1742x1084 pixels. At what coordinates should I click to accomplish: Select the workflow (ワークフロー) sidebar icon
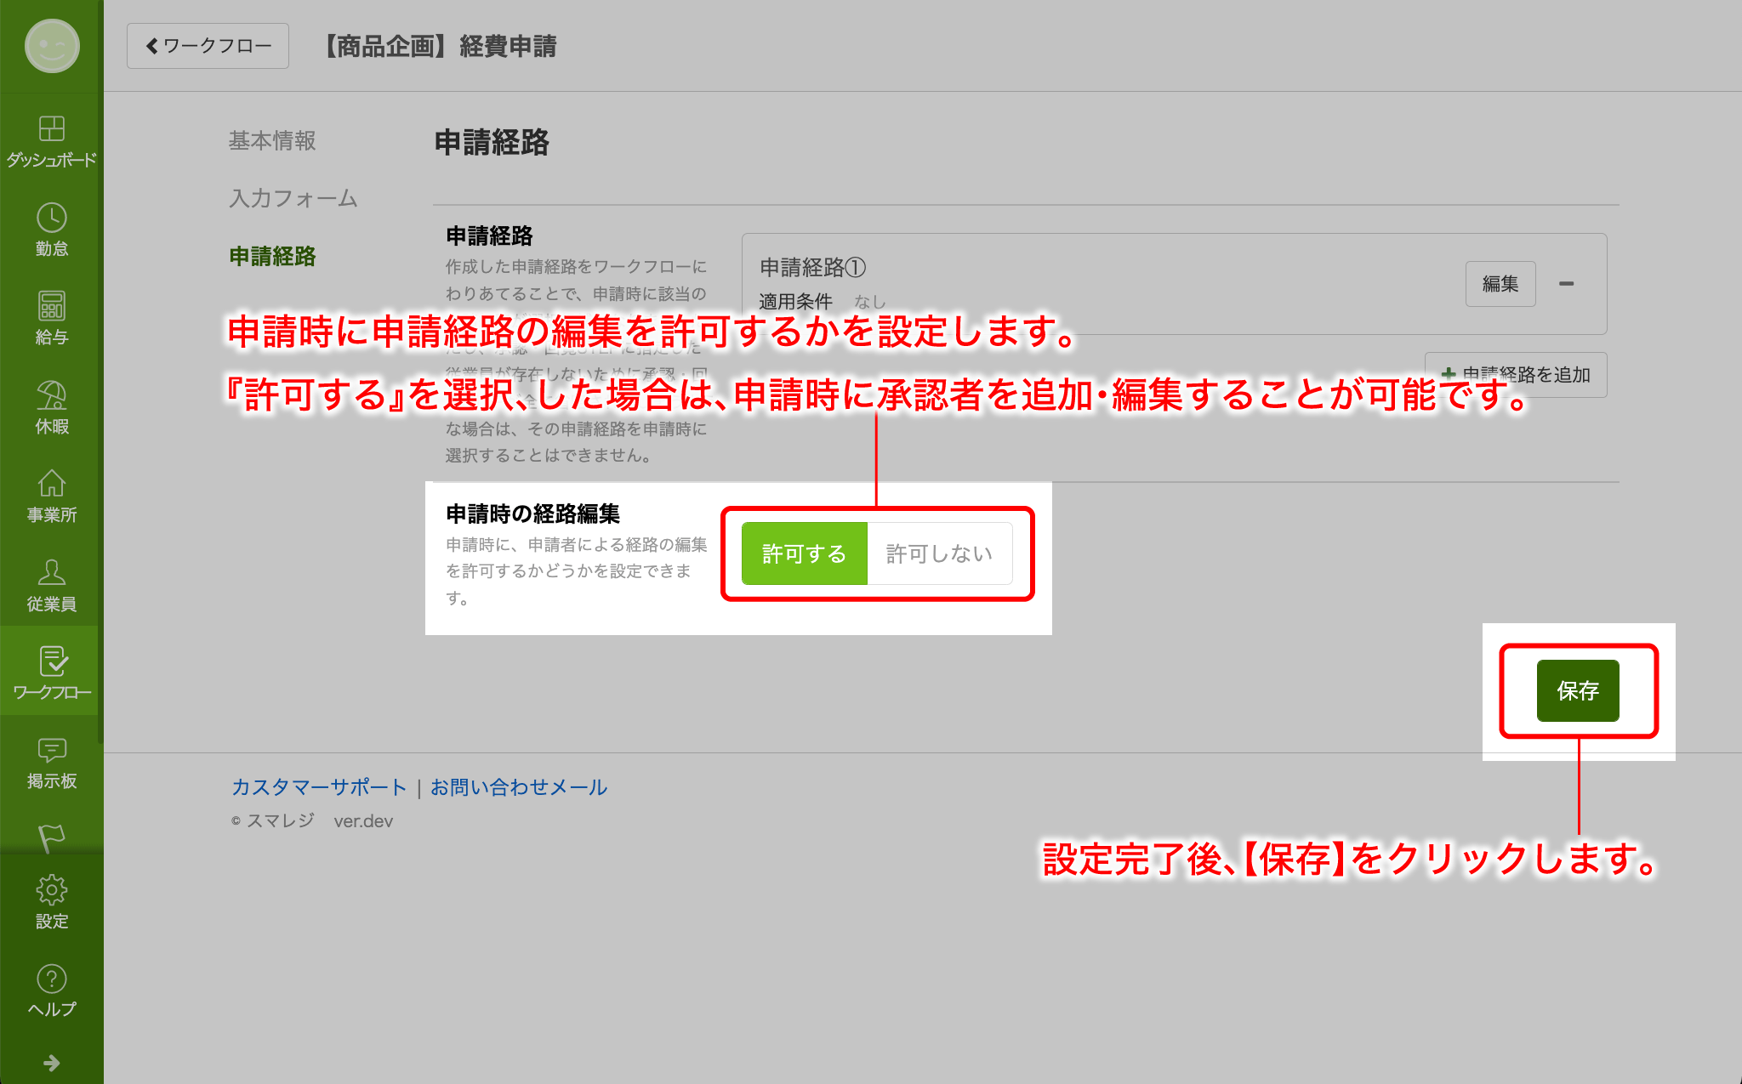click(x=51, y=672)
